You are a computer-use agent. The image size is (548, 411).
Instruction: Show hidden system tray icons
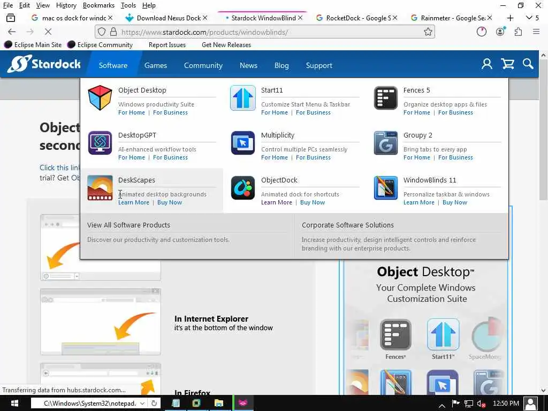(x=442, y=405)
